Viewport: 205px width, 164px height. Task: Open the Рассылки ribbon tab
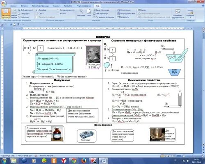68,6
